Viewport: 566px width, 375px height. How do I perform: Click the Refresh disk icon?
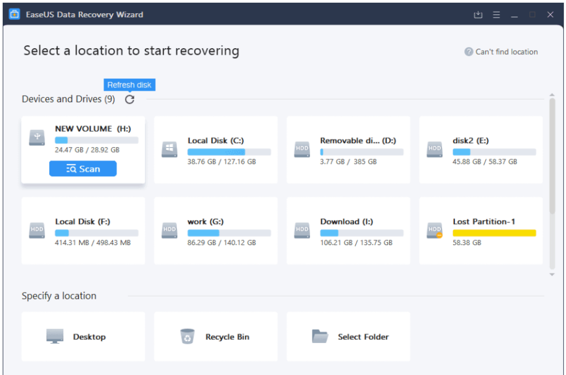tap(129, 100)
